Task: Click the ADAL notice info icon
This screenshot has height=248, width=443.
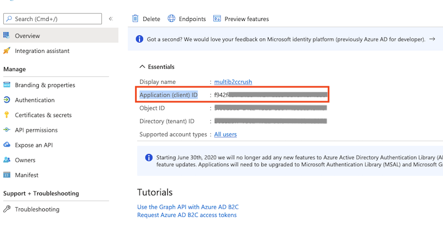Action: [x=149, y=157]
